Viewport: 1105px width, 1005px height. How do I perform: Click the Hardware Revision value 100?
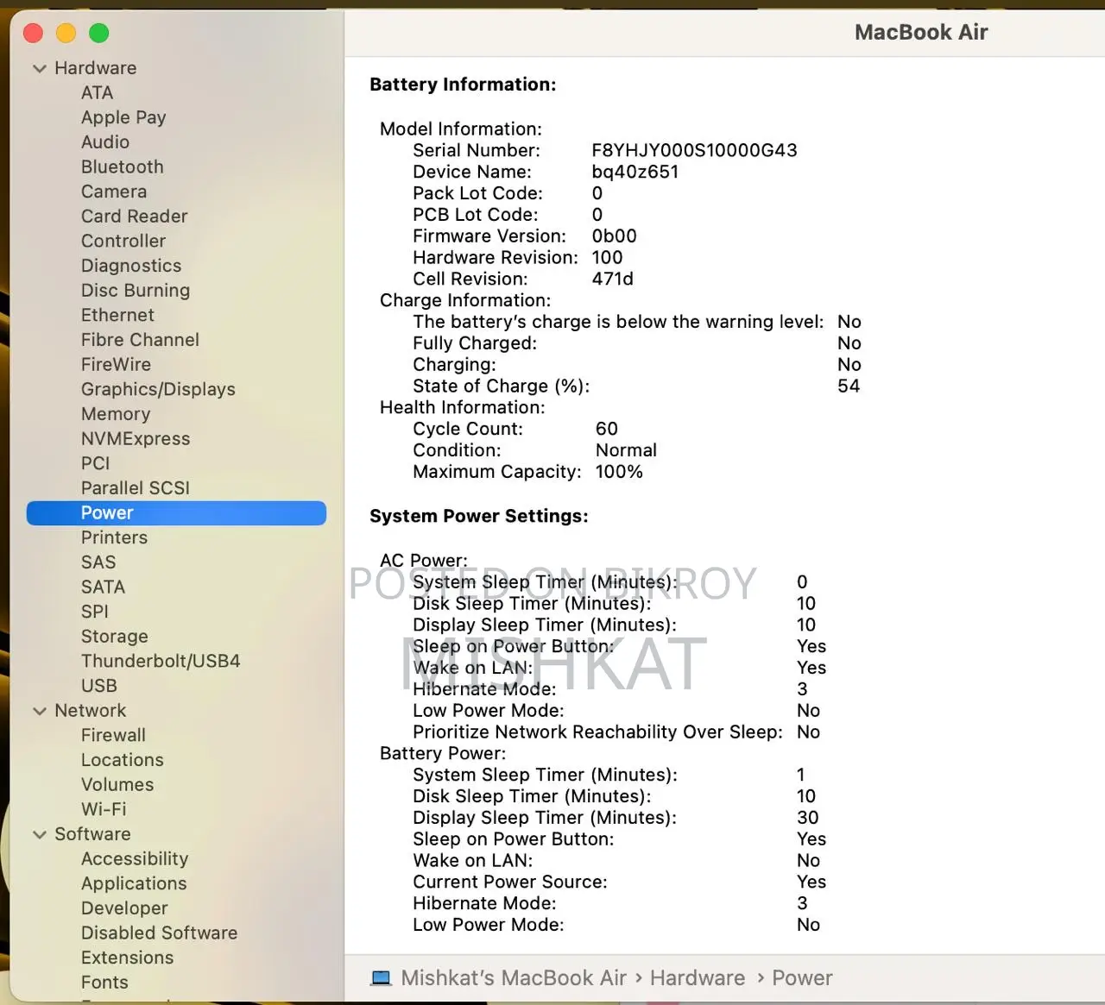(x=607, y=258)
